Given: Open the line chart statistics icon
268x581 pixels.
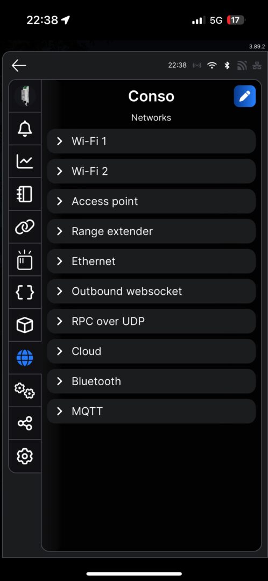Looking at the screenshot, I should (25, 161).
